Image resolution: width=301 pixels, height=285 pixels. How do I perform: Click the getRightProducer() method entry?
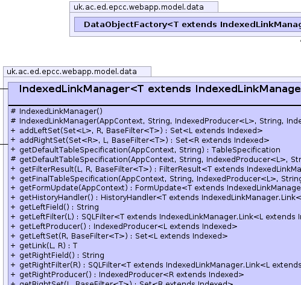[127, 275]
